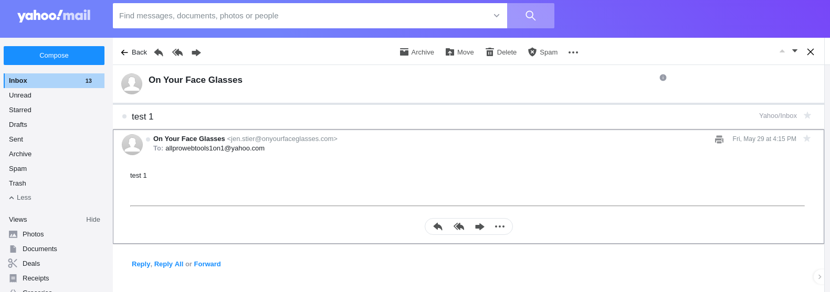Expand right side panel chevron
830x292 pixels.
coord(820,277)
